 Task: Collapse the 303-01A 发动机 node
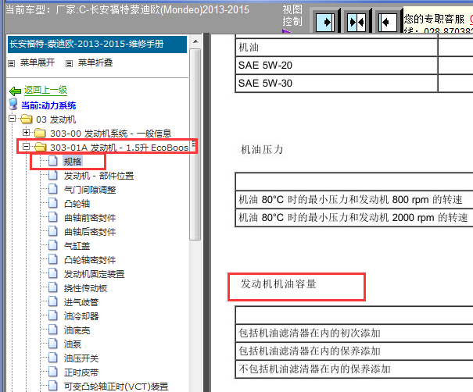(x=26, y=147)
